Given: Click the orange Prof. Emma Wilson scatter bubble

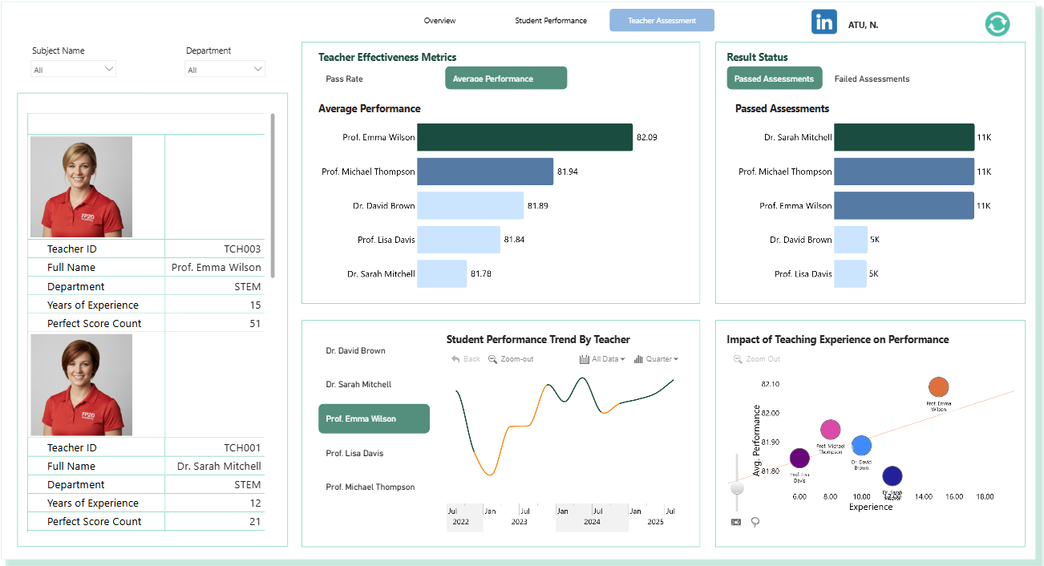Looking at the screenshot, I should pyautogui.click(x=938, y=387).
